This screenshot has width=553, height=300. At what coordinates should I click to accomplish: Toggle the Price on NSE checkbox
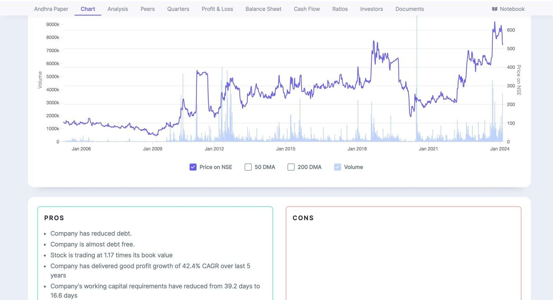(x=193, y=167)
